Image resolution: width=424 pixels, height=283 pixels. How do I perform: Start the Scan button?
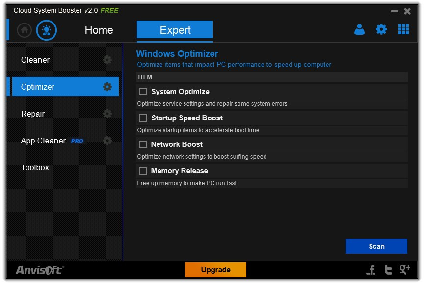point(376,246)
